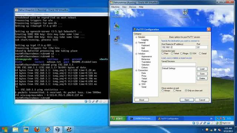Show hidden icons in Windows 7 tray
Image resolution: width=237 pixels, height=133 pixels.
(203, 130)
